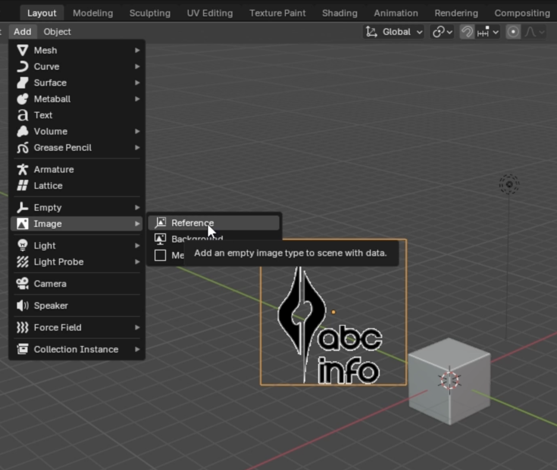Switch to the Sculpting workspace tab

(150, 13)
